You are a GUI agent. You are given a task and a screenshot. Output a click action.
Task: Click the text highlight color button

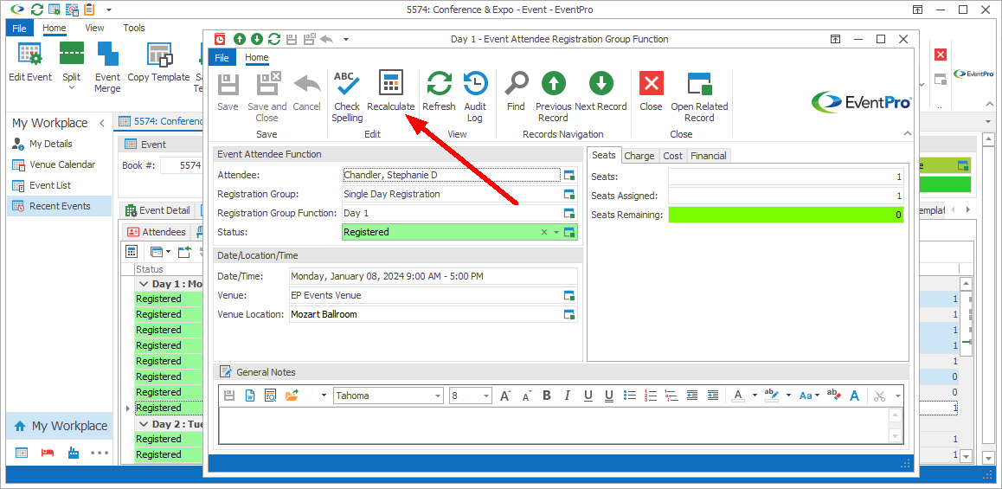(772, 396)
